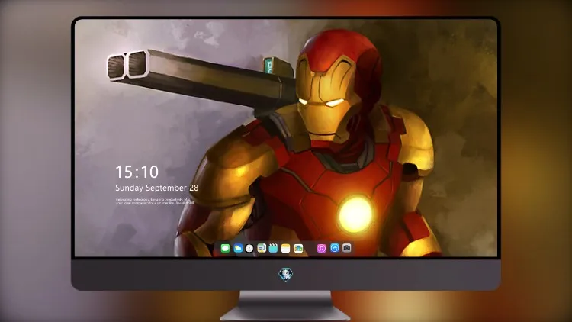Open the Maps app in dock
The height and width of the screenshot is (322, 572).
(262, 248)
